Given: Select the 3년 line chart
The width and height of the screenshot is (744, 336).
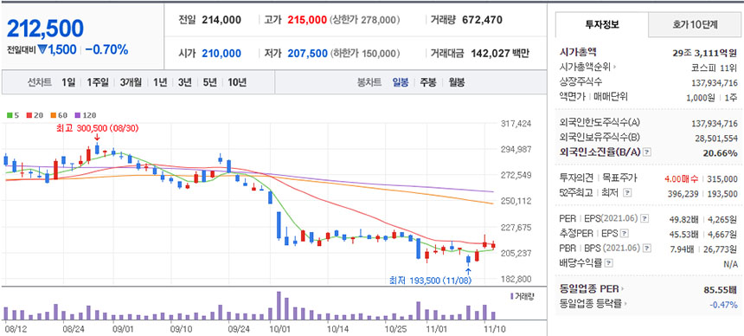Looking at the screenshot, I should click(x=185, y=82).
